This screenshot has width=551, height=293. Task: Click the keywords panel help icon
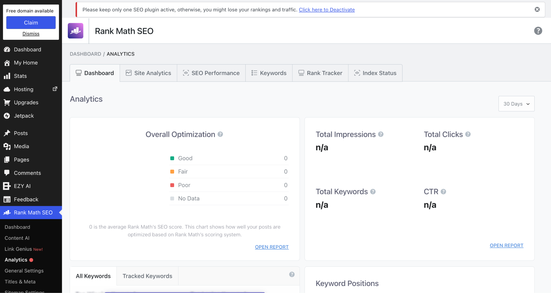[292, 274]
